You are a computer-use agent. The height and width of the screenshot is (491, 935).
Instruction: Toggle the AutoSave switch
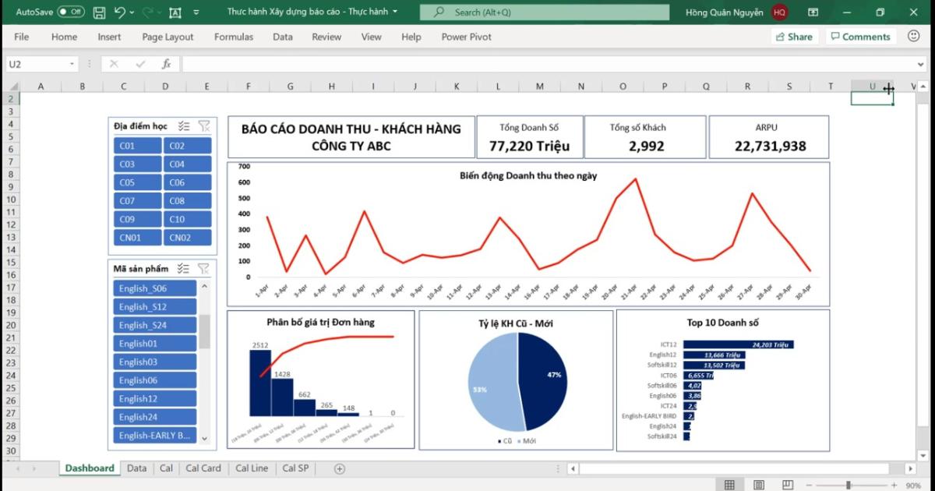point(71,12)
